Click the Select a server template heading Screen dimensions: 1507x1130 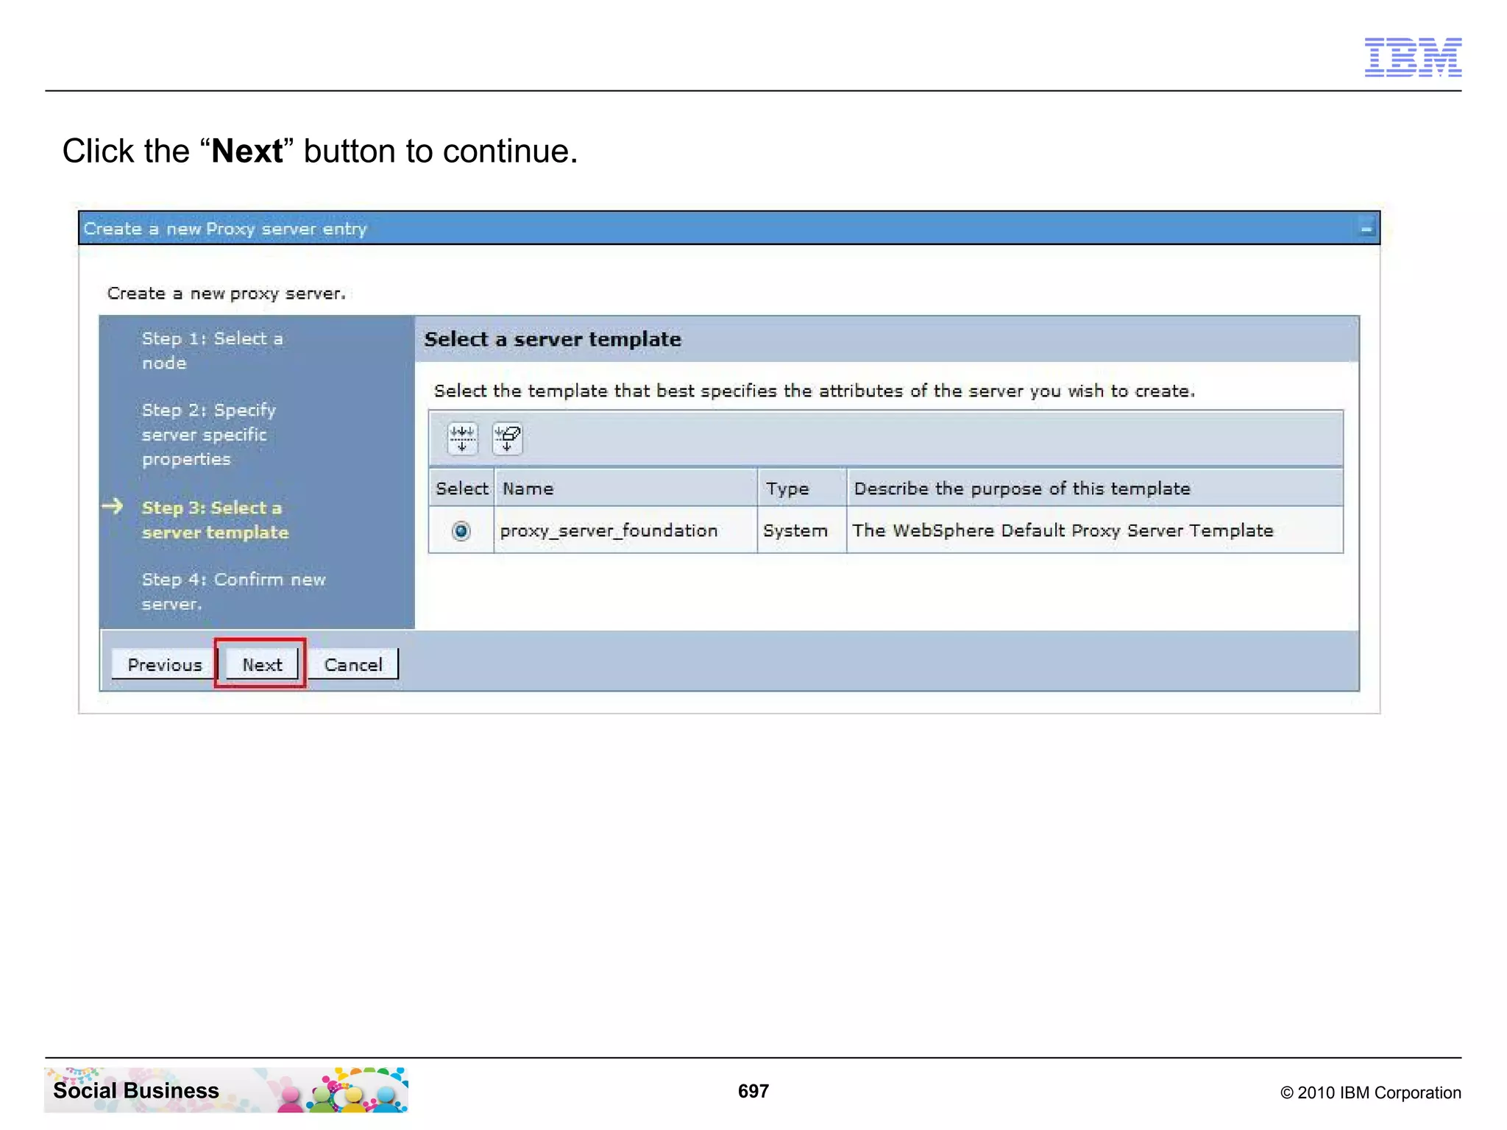coord(553,339)
